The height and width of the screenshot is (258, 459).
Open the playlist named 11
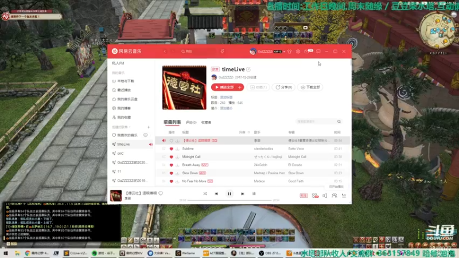click(x=119, y=171)
